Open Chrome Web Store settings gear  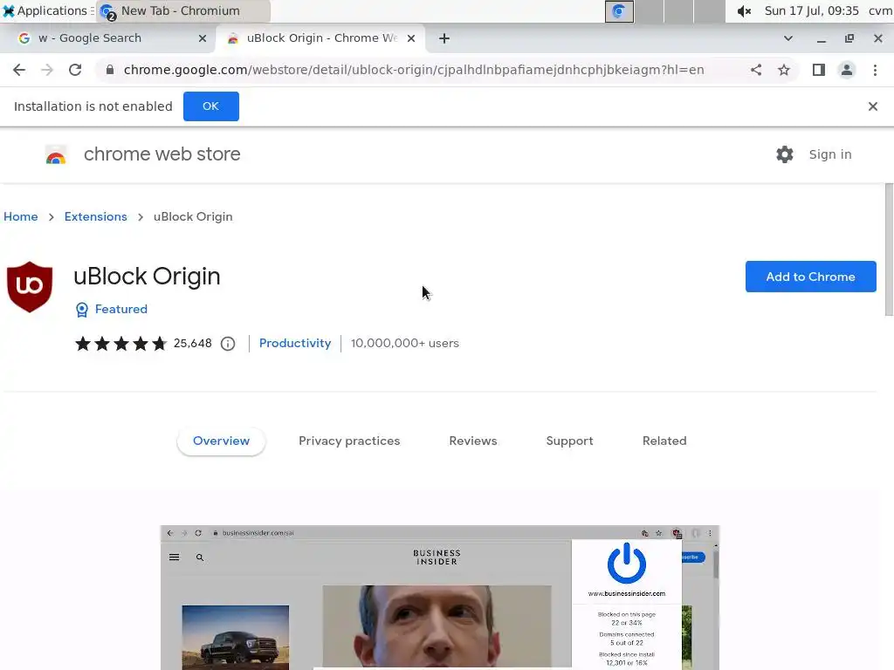point(785,154)
